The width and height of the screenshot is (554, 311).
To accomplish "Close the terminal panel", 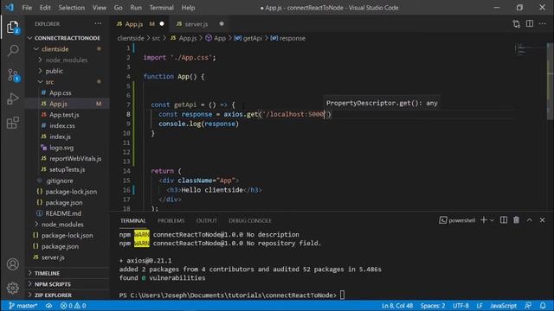I will point(543,220).
